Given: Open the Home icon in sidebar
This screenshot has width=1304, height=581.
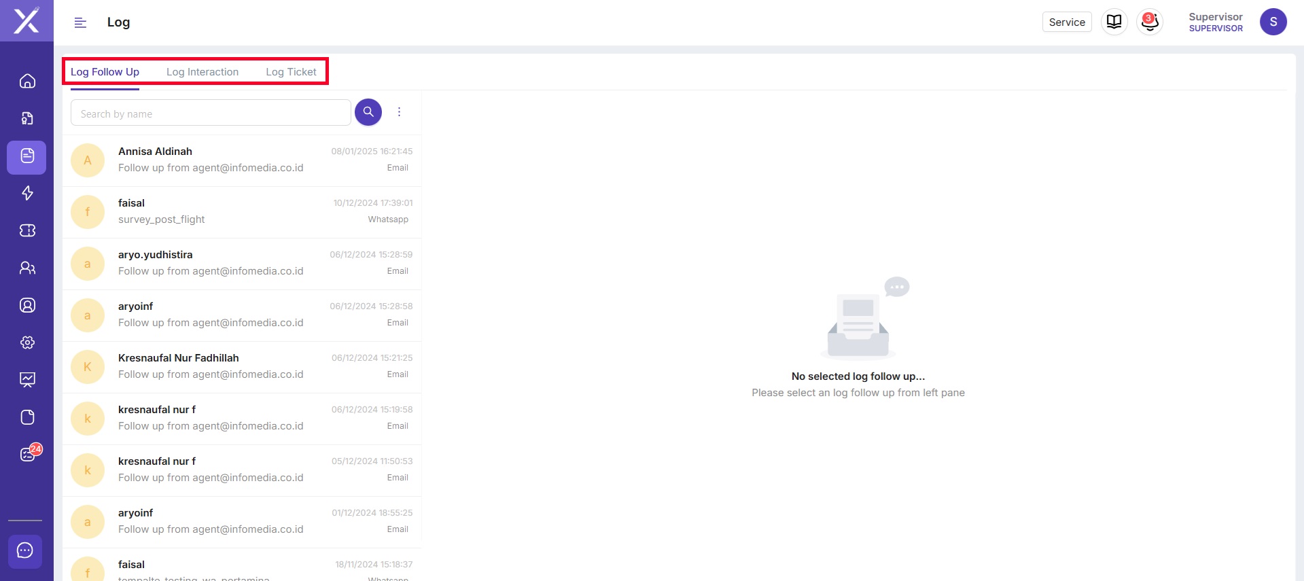Looking at the screenshot, I should 27,82.
